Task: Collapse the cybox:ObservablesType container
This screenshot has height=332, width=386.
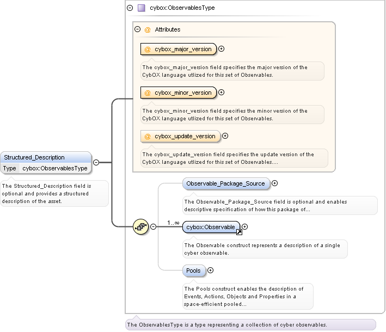Action: click(130, 8)
